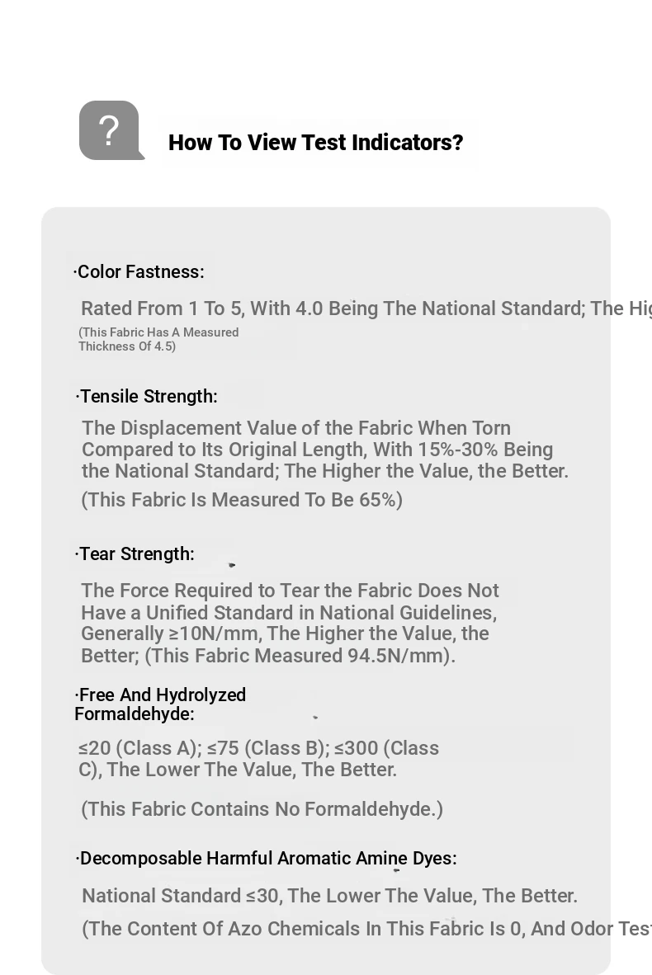Click the 'Rated From 1 To 5' description line
Viewport: 652px width, 975px height.
coord(366,309)
